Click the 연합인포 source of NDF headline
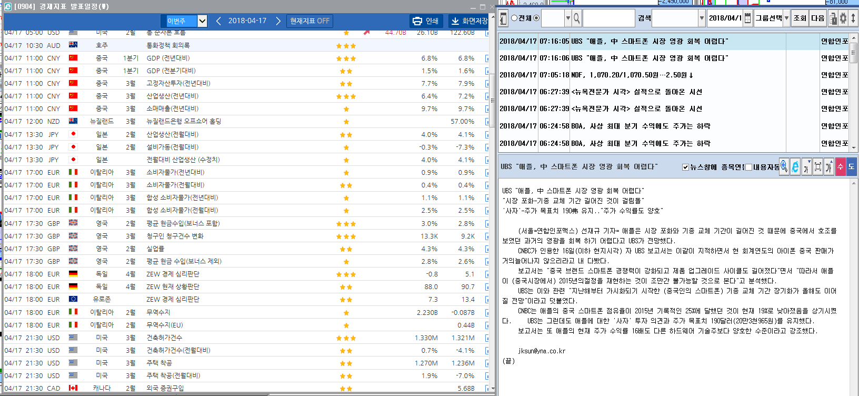The height and width of the screenshot is (396, 859). 835,75
